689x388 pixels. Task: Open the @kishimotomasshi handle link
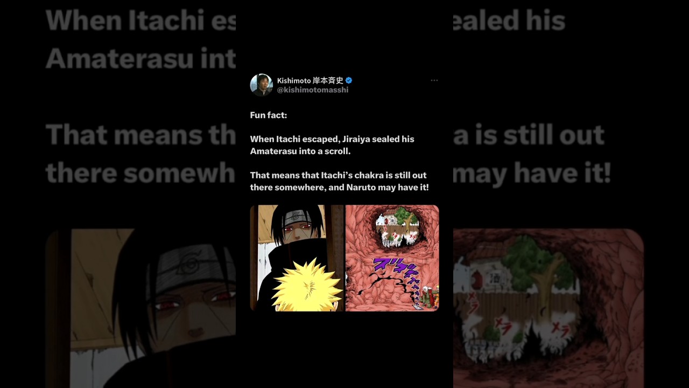click(312, 90)
